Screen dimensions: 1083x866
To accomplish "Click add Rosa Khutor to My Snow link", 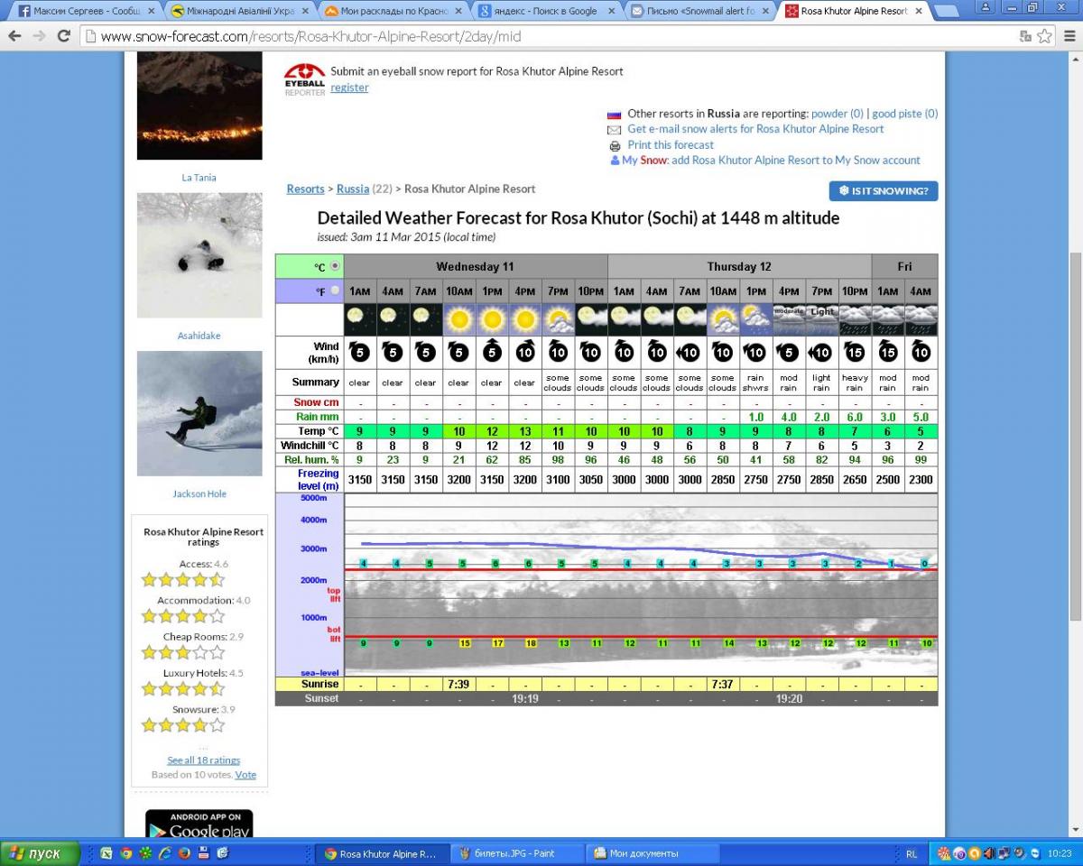I will pyautogui.click(x=796, y=160).
